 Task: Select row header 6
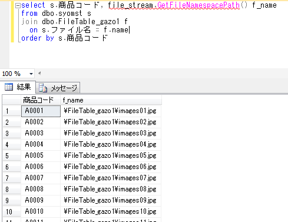coord(12,167)
